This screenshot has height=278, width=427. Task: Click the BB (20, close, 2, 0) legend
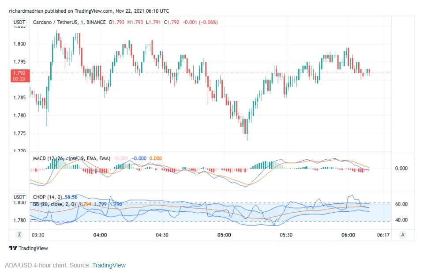coord(54,204)
